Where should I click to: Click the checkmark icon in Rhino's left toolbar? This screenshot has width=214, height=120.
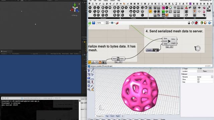coord(92,86)
